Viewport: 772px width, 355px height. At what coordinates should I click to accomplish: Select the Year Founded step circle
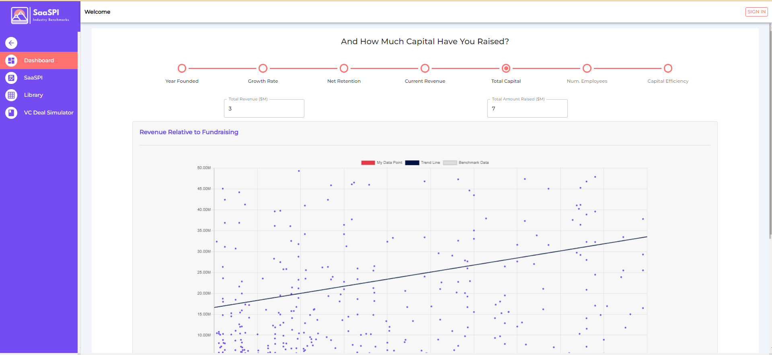tap(182, 68)
